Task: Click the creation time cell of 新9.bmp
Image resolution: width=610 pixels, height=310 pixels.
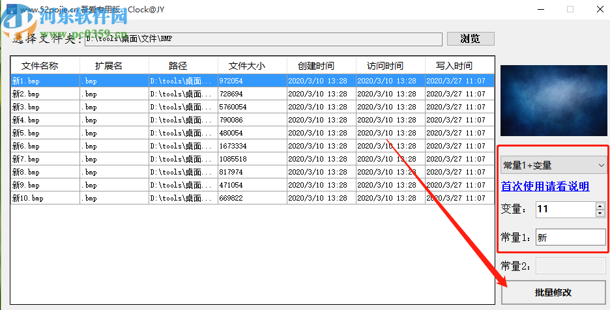Action: [321, 185]
